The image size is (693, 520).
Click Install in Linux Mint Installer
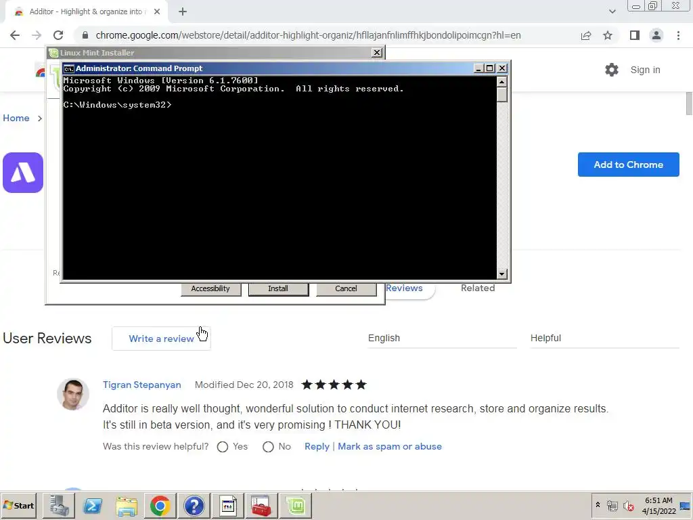pyautogui.click(x=278, y=288)
